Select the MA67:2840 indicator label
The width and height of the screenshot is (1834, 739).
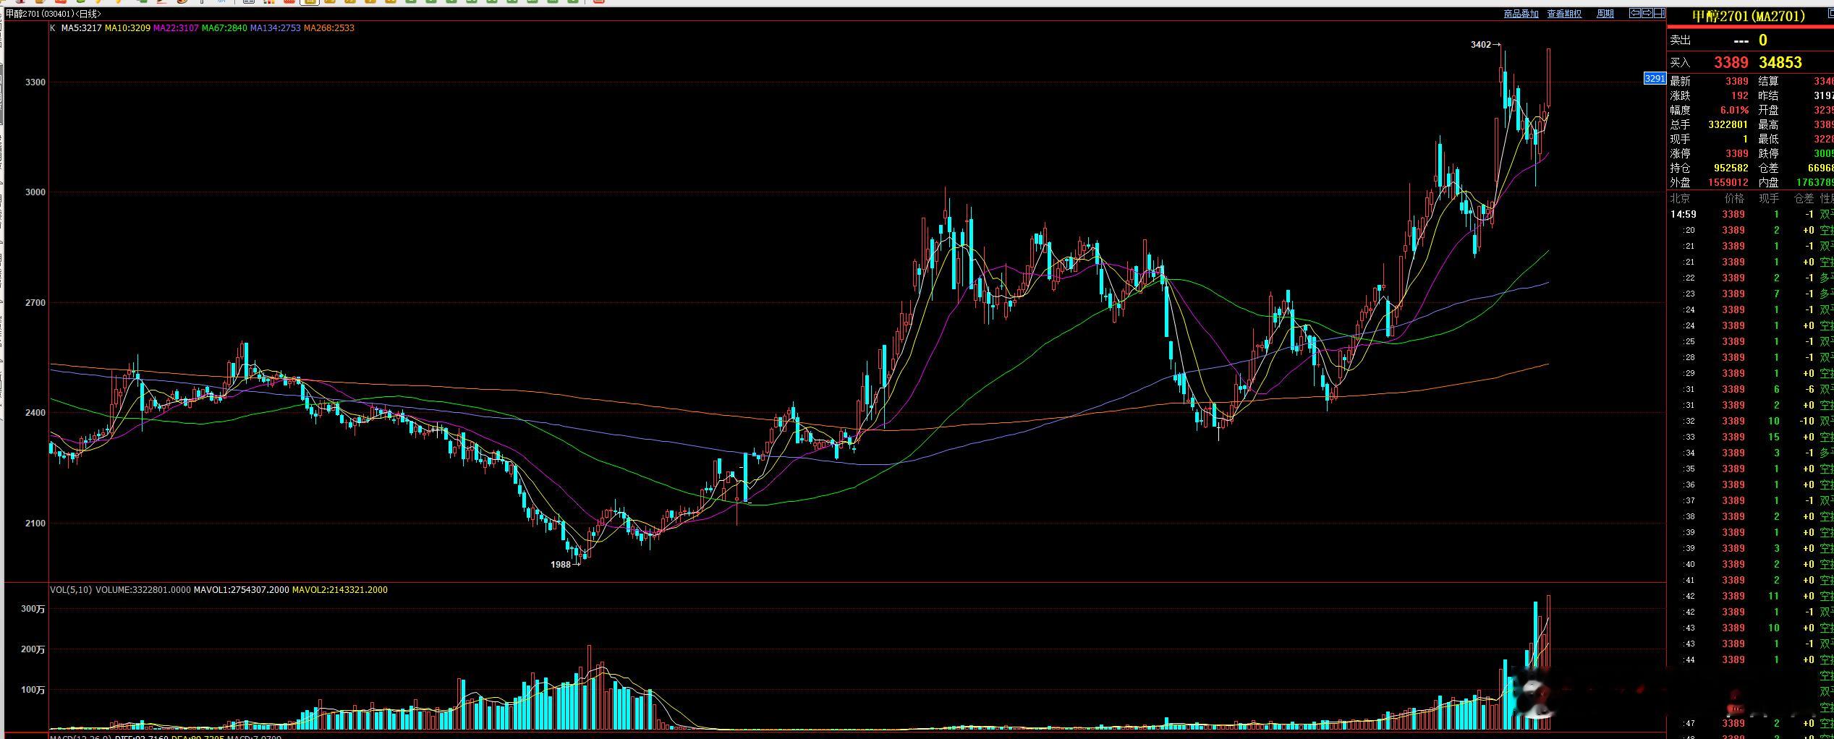[x=224, y=28]
